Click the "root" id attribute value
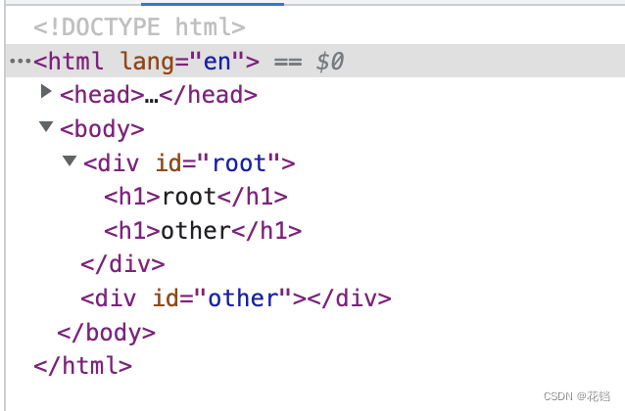This screenshot has width=625, height=411. 240,163
